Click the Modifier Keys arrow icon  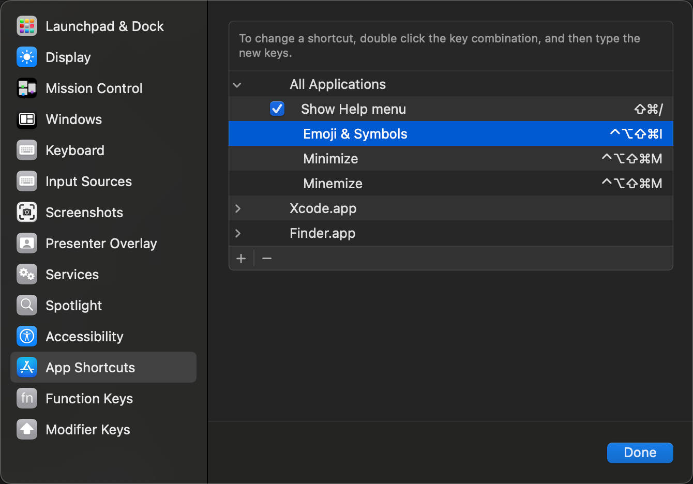tap(27, 430)
